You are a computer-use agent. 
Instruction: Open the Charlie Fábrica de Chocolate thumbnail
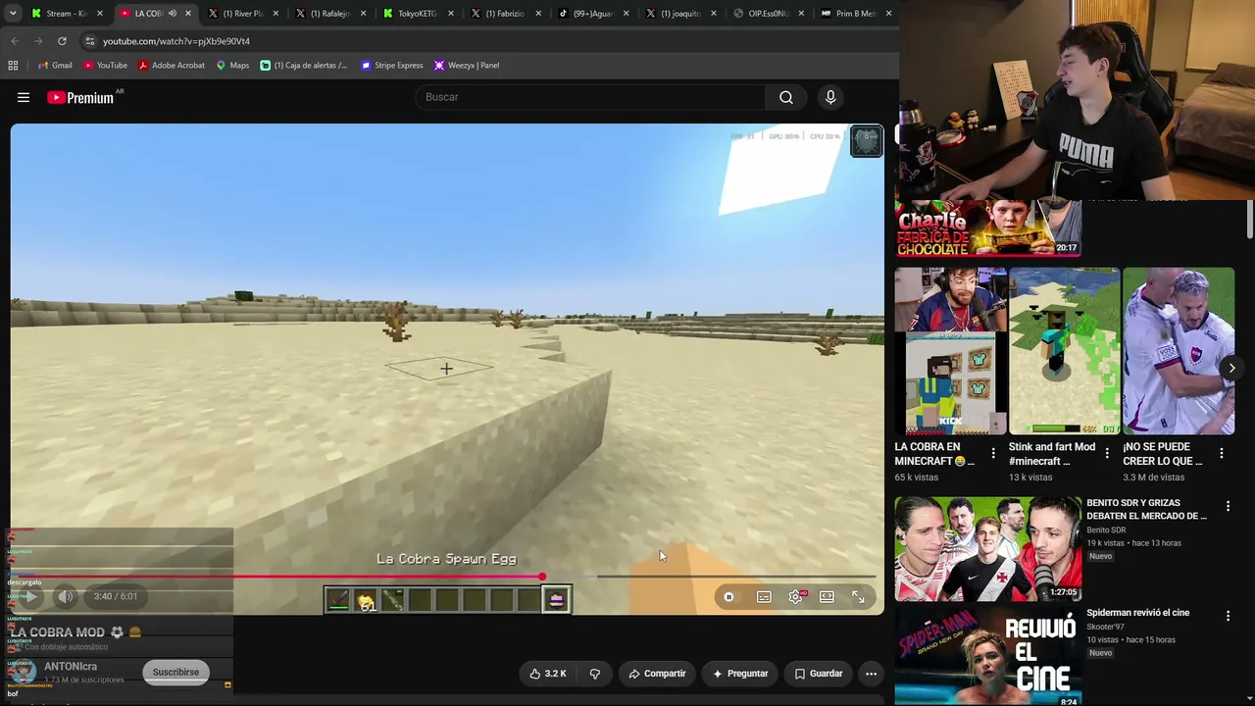[x=987, y=228]
